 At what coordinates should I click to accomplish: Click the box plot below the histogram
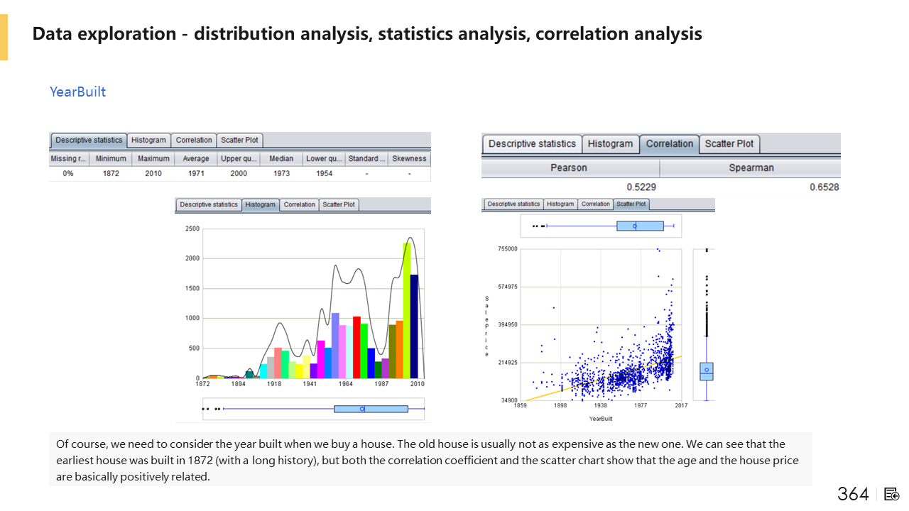pyautogui.click(x=371, y=409)
